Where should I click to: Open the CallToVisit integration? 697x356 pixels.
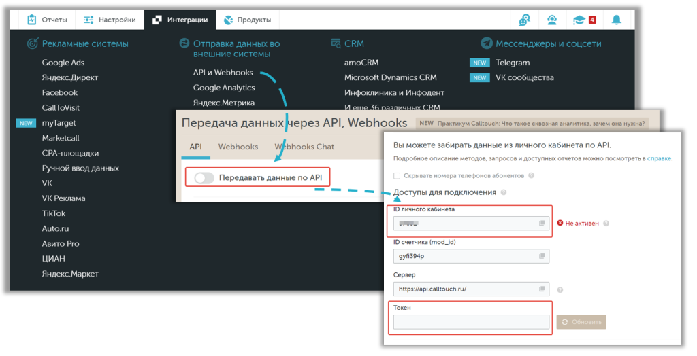pos(61,108)
